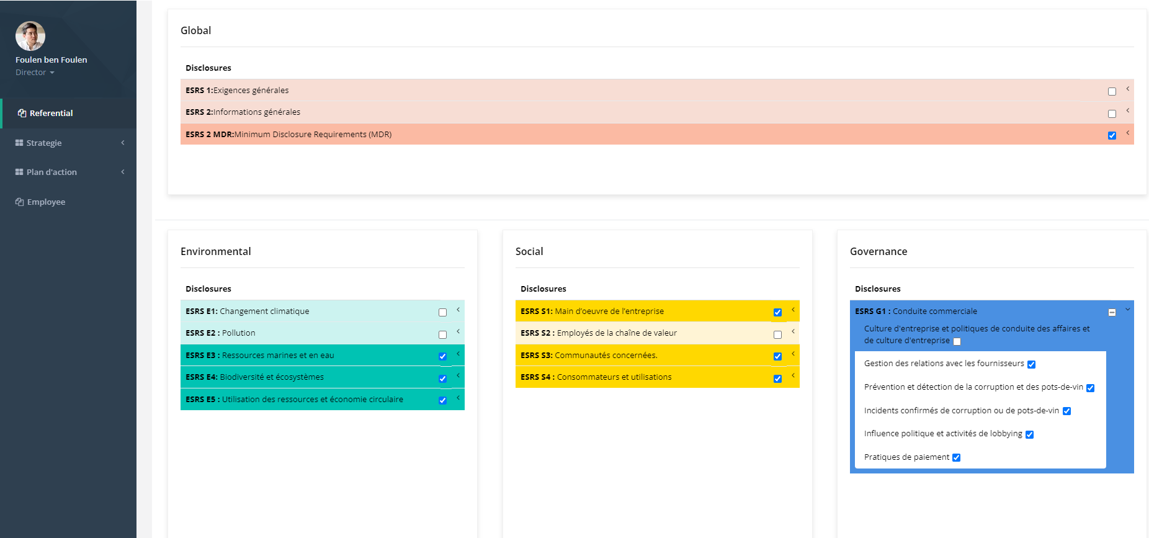The image size is (1149, 538).
Task: Click the Plan d'action grid icon
Action: point(19,173)
